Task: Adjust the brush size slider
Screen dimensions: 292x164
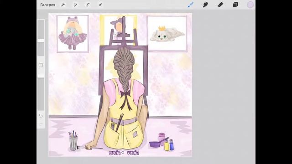Action: [41, 41]
